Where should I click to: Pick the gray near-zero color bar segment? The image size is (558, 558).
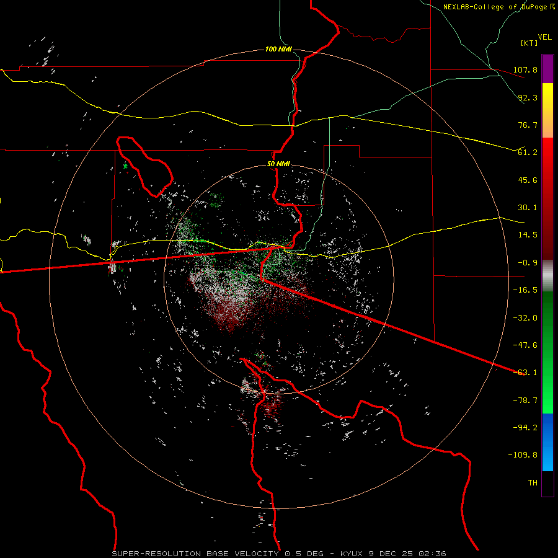[547, 276]
